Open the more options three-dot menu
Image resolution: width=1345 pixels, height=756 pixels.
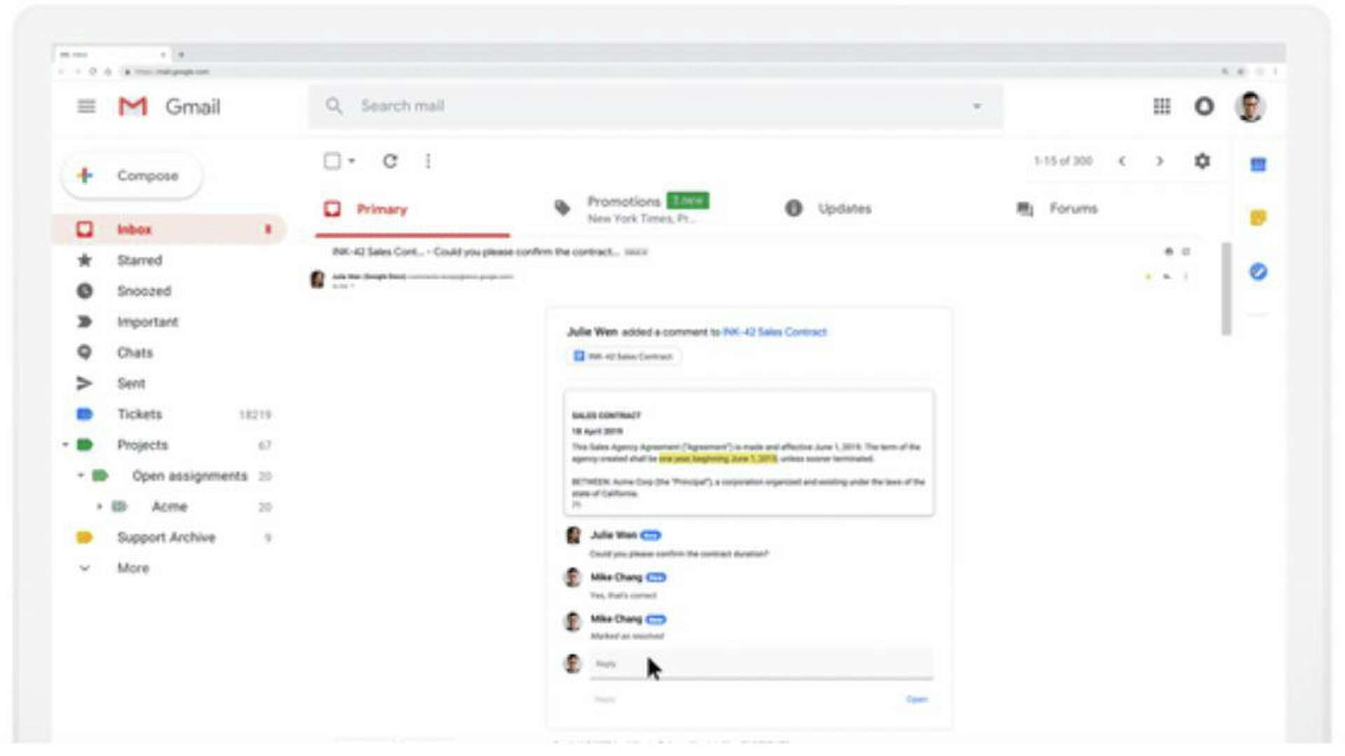coord(428,162)
